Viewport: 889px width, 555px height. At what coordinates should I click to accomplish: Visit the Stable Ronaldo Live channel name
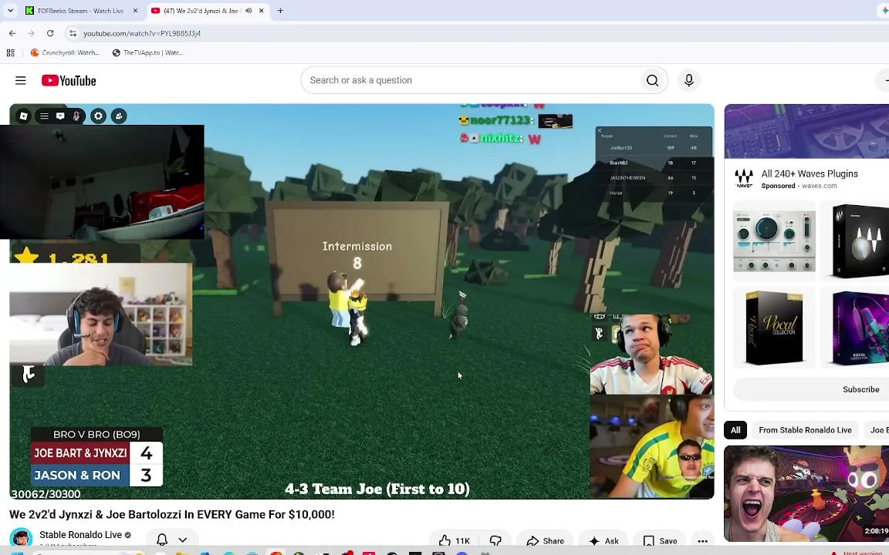[x=80, y=535]
